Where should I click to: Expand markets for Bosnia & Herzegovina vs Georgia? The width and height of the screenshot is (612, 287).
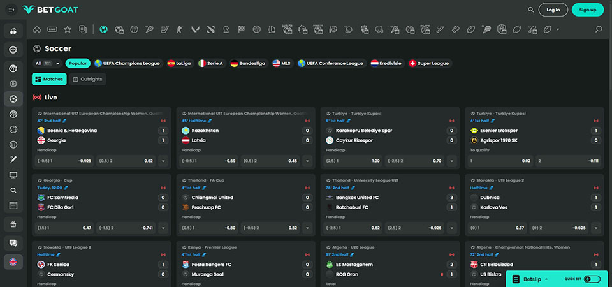click(x=163, y=161)
